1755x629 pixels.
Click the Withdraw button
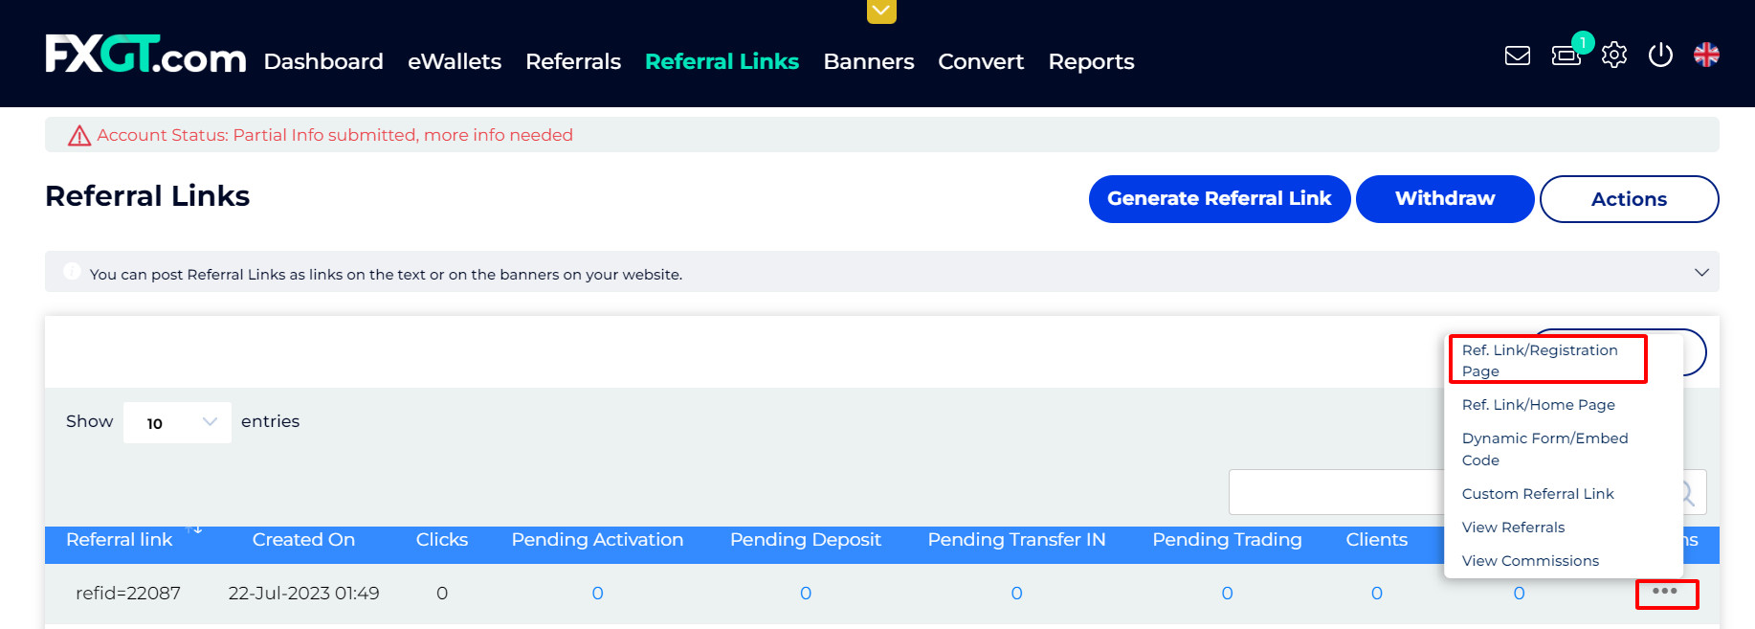point(1444,199)
